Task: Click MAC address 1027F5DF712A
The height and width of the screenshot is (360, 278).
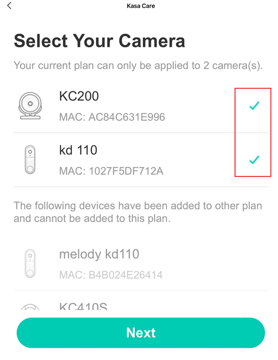Action: pyautogui.click(x=111, y=171)
